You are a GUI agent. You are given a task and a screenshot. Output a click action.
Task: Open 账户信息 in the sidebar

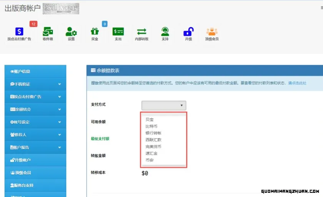pos(35,71)
